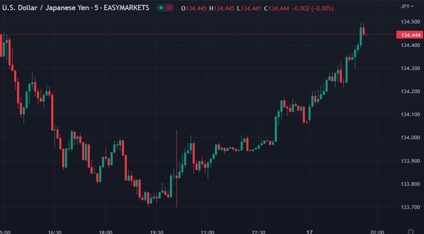424x234 pixels.
Task: Click the 16:30 time axis label
Action: coord(55,232)
